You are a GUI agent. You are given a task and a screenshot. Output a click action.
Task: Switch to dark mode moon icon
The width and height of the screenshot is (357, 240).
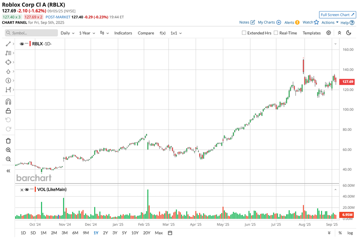[349, 33]
